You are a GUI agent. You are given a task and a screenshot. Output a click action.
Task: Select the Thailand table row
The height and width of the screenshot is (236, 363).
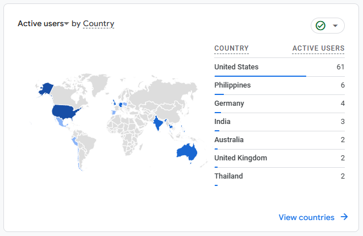click(x=279, y=176)
